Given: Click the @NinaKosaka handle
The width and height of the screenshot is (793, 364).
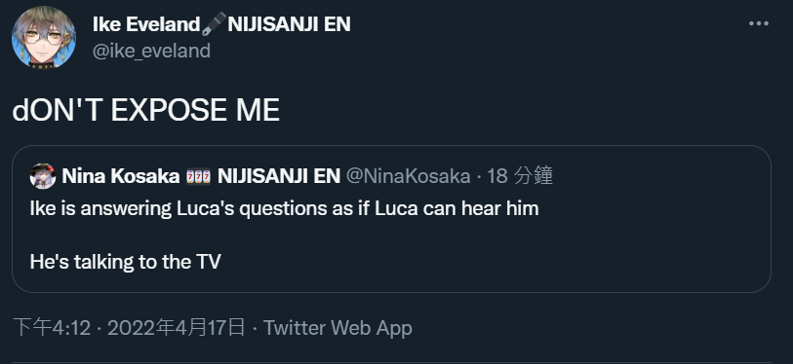Looking at the screenshot, I should tap(408, 176).
